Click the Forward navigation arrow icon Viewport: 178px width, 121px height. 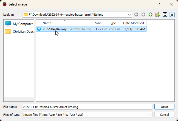pos(143,15)
